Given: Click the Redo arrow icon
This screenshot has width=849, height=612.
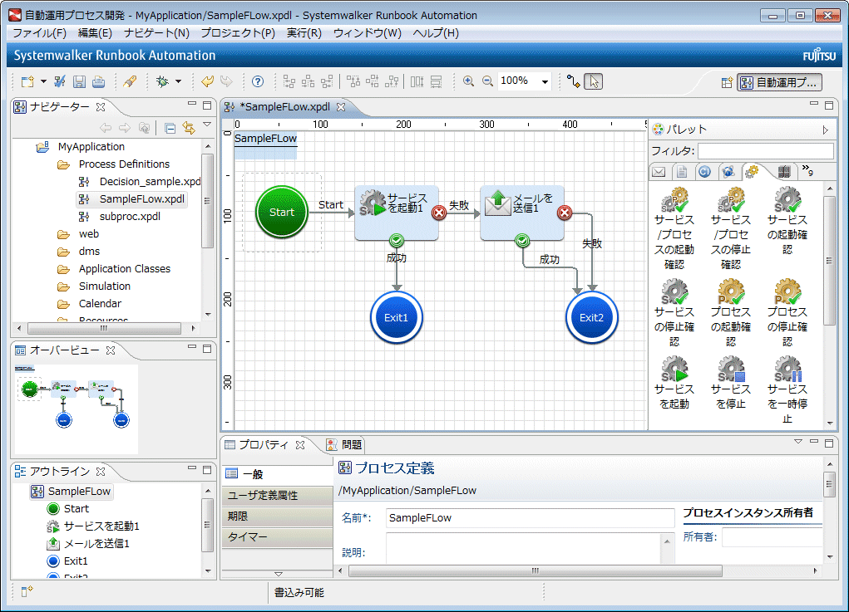Looking at the screenshot, I should 226,81.
